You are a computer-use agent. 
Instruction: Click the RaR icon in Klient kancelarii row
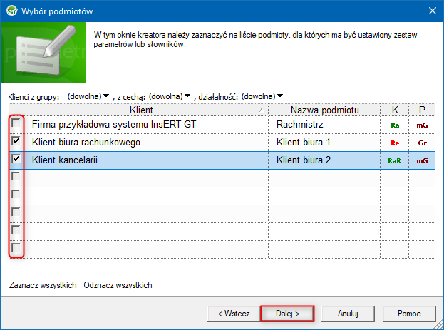[x=394, y=160]
